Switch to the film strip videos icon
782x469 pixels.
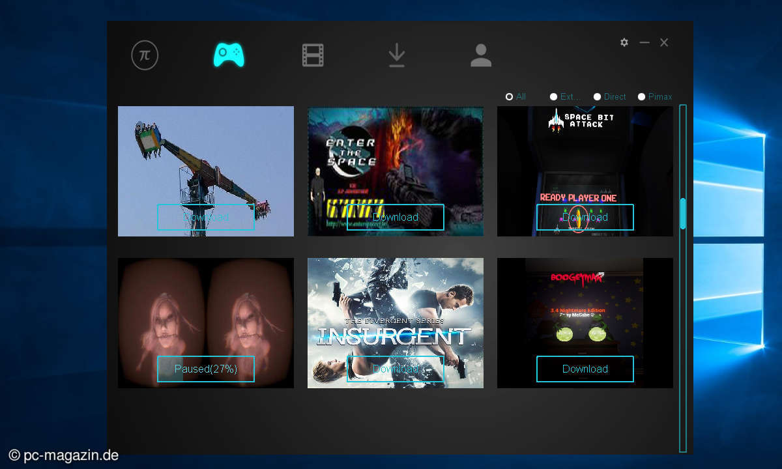[313, 55]
